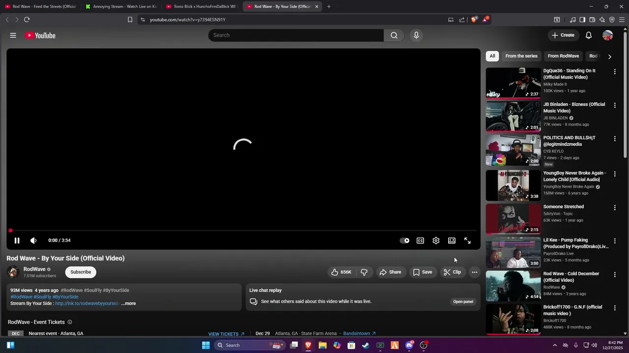Open the browser main menu
The image size is (629, 353).
[622, 20]
